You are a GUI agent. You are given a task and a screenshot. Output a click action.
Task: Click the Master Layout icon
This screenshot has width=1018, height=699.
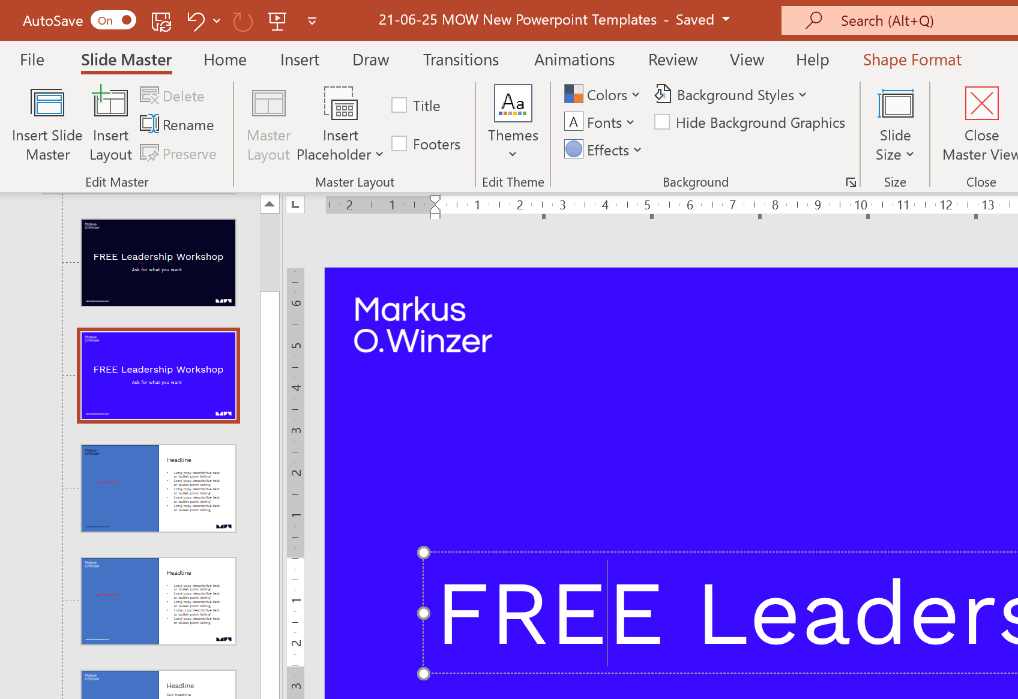tap(269, 103)
